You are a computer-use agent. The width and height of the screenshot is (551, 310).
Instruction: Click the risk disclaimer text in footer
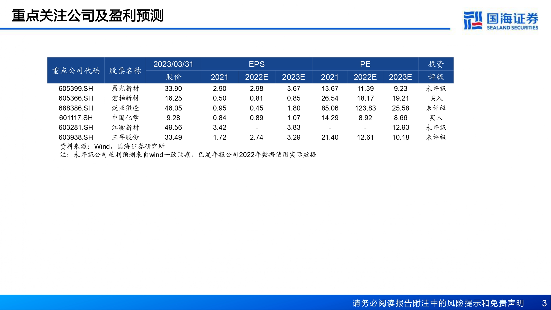438,303
